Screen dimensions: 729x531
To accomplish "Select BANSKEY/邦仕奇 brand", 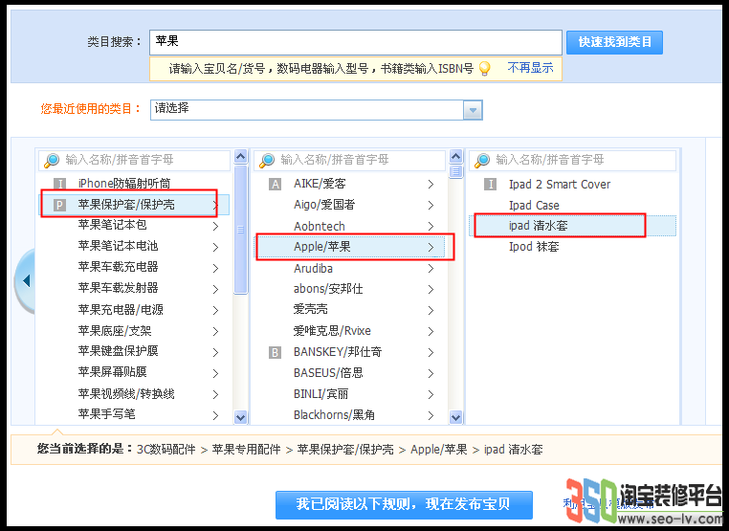I will point(338,352).
